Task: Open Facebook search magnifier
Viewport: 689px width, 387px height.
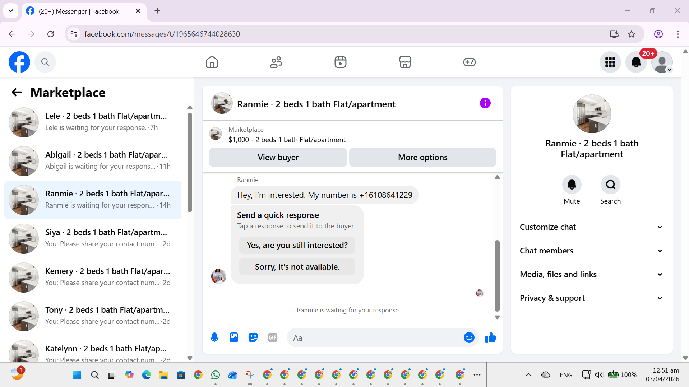Action: (x=45, y=62)
